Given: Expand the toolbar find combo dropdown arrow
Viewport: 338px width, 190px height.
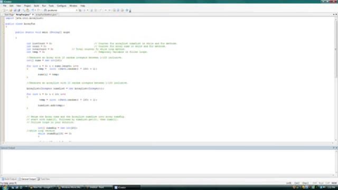Looking at the screenshot, I should [77, 11].
